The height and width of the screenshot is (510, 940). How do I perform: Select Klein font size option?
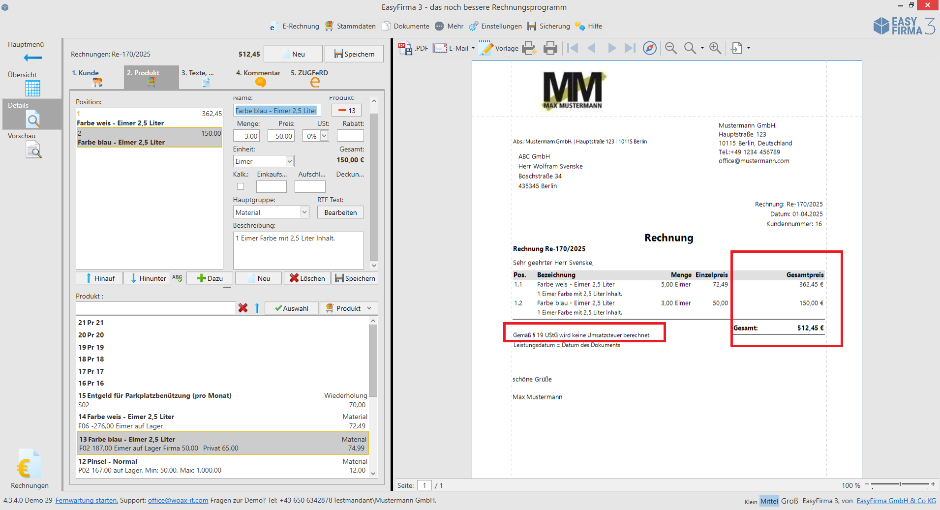pos(751,502)
